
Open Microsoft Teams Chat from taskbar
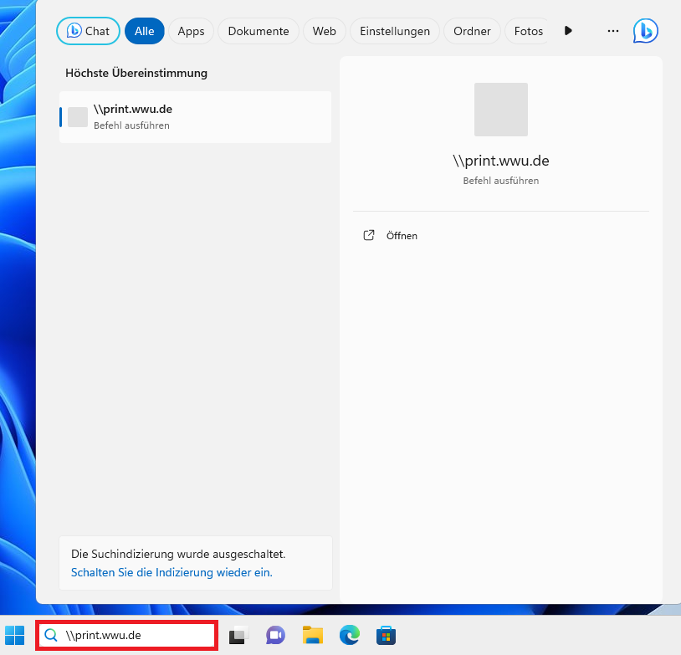[x=275, y=635]
